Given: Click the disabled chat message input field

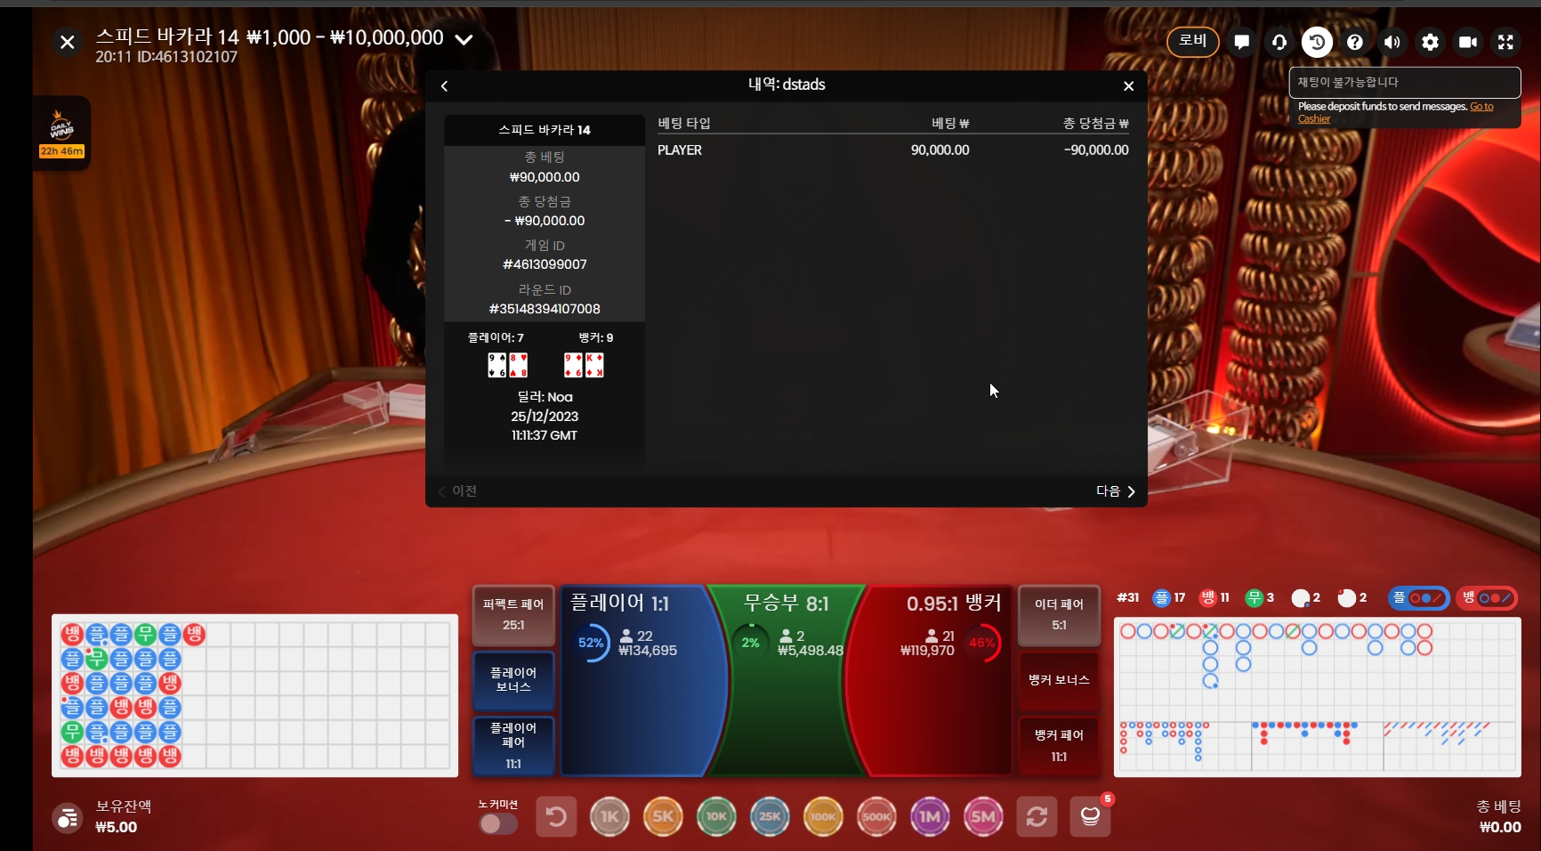Looking at the screenshot, I should 1405,83.
